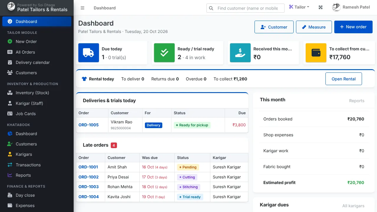
Task: Go to All Orders in sidebar
Action: click(37, 52)
